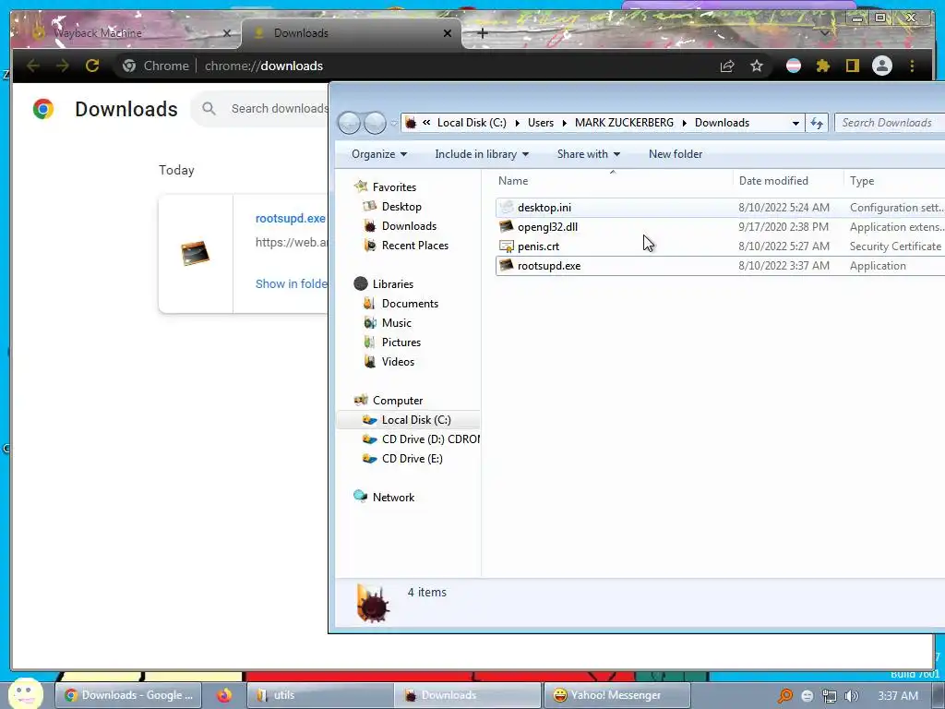The width and height of the screenshot is (945, 709).
Task: Select the desktop.ini file
Action: point(720,208)
